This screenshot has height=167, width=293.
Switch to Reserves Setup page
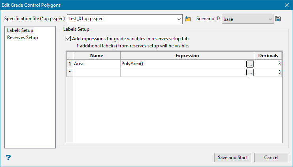[23, 38]
